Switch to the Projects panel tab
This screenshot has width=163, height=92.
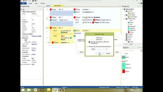(x=126, y=44)
